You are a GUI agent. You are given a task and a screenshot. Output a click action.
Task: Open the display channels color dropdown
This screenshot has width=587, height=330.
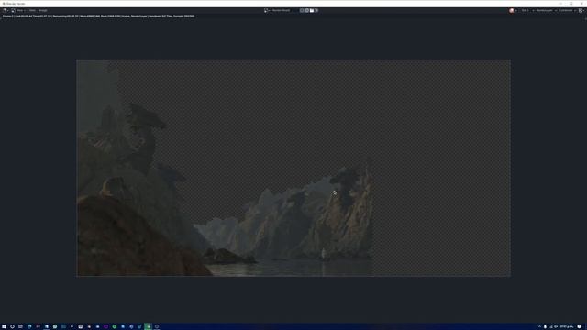tap(513, 10)
